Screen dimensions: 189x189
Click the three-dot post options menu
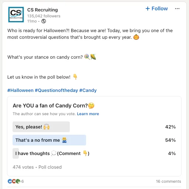[177, 8]
